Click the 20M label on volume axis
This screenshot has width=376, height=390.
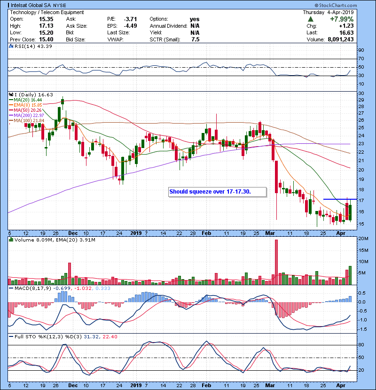pos(363,239)
